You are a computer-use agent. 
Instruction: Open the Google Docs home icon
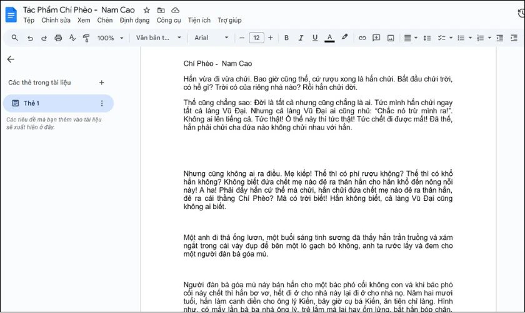pos(11,15)
